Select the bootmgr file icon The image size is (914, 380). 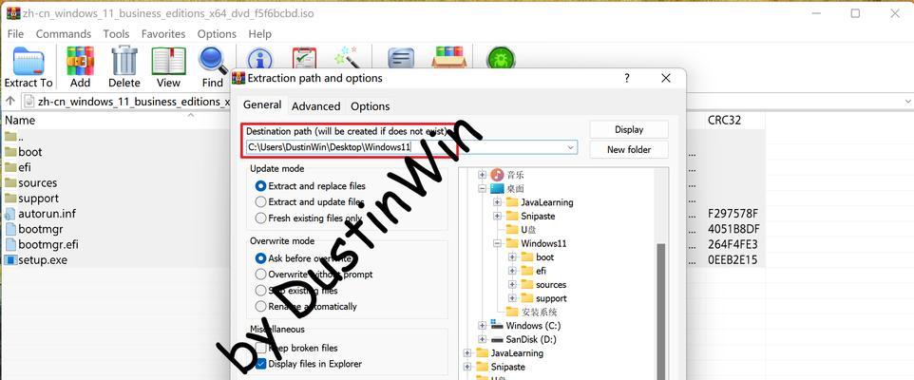pos(10,229)
